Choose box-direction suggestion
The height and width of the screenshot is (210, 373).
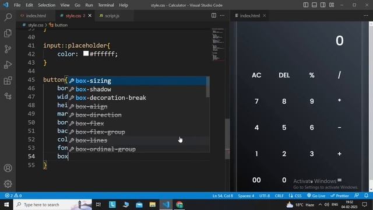point(137,115)
